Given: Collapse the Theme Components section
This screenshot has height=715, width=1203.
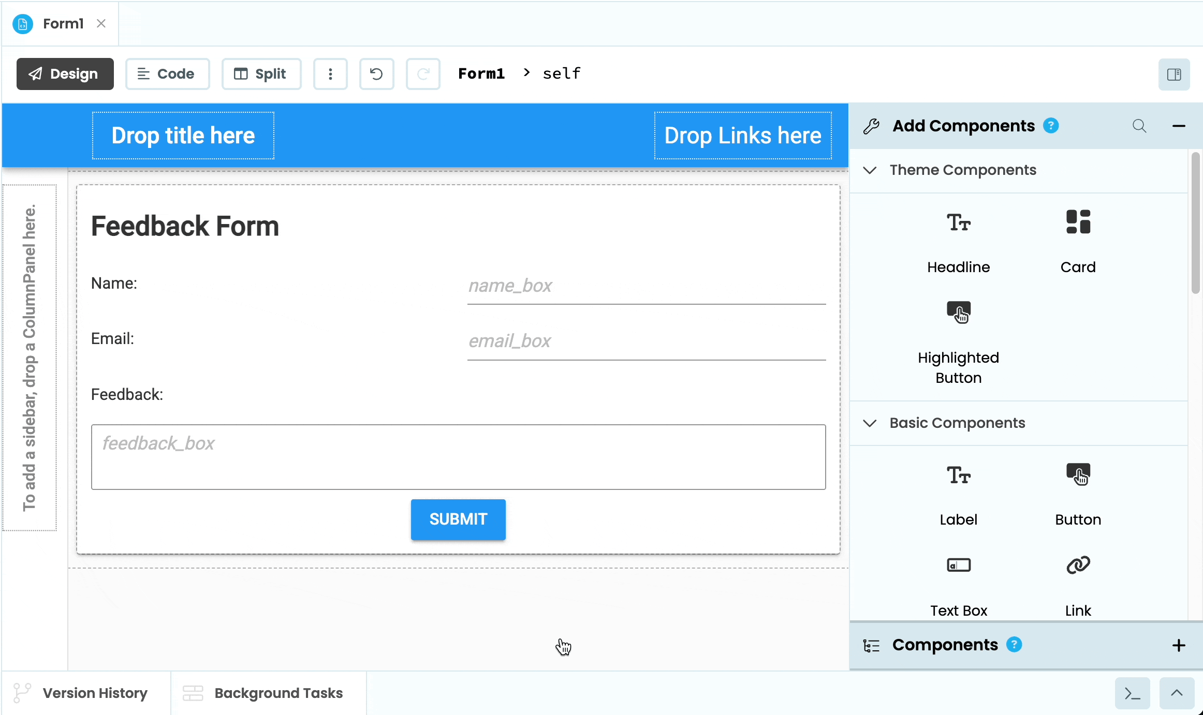Looking at the screenshot, I should click(x=870, y=170).
